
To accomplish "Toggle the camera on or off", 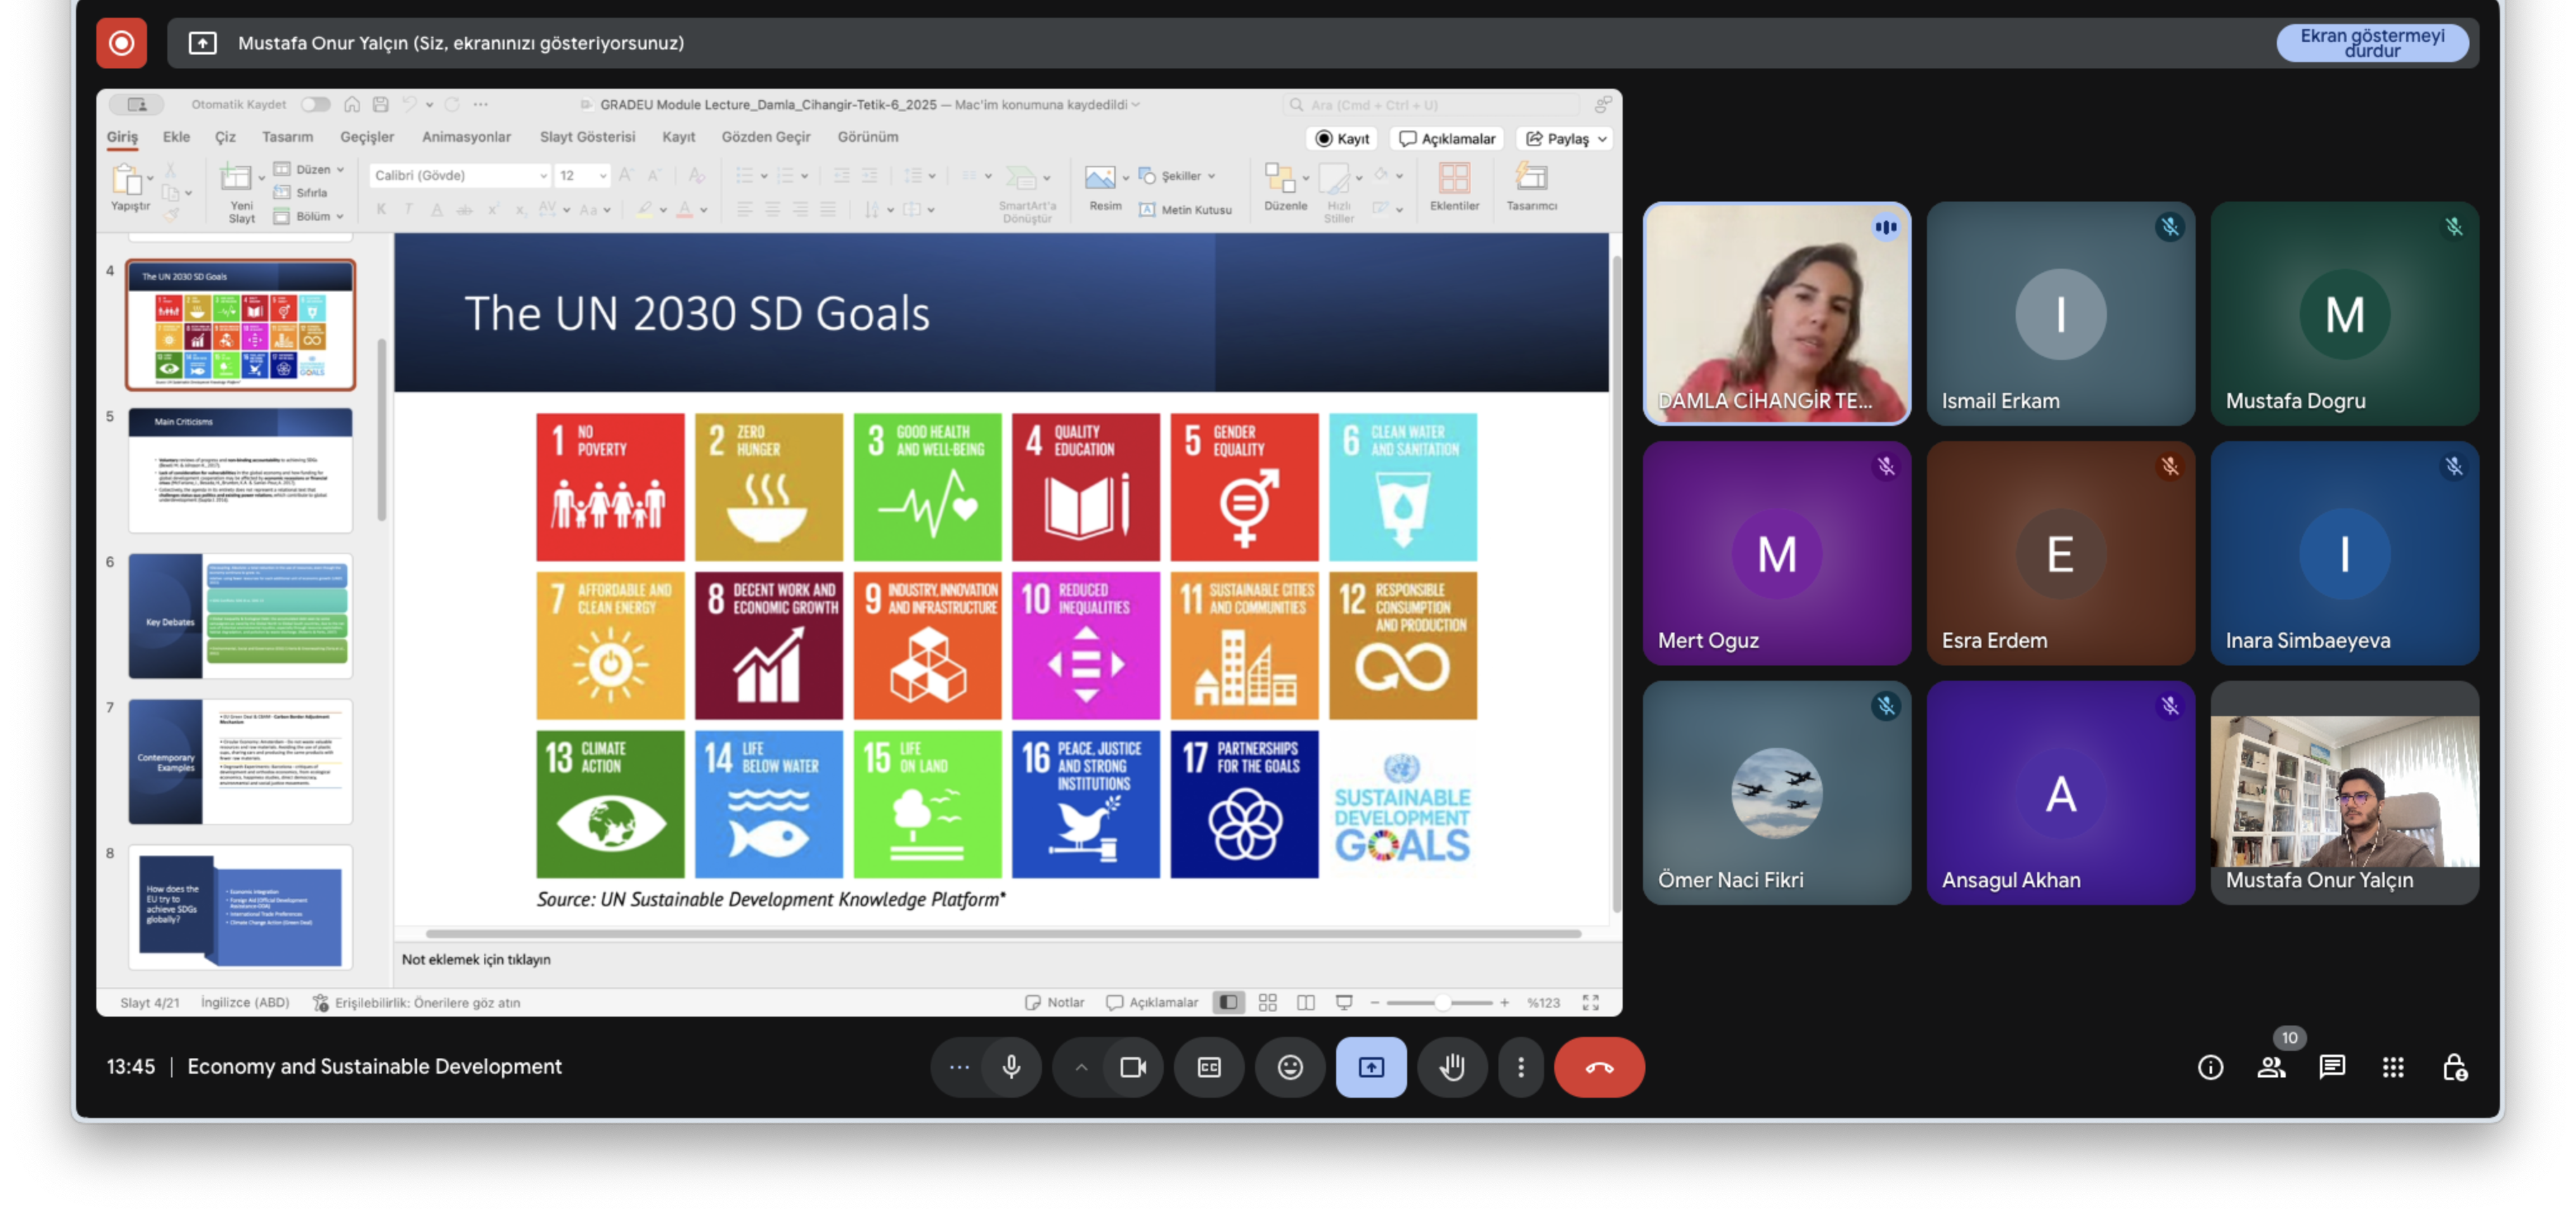I will point(1133,1067).
